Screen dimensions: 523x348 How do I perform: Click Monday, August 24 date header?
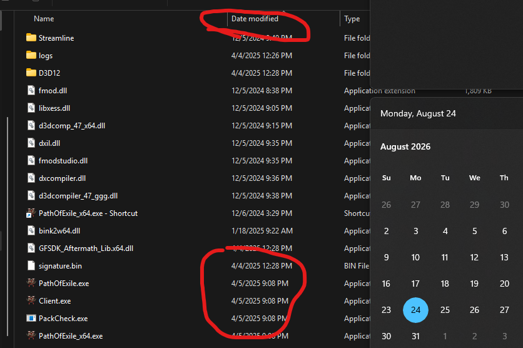[418, 113]
